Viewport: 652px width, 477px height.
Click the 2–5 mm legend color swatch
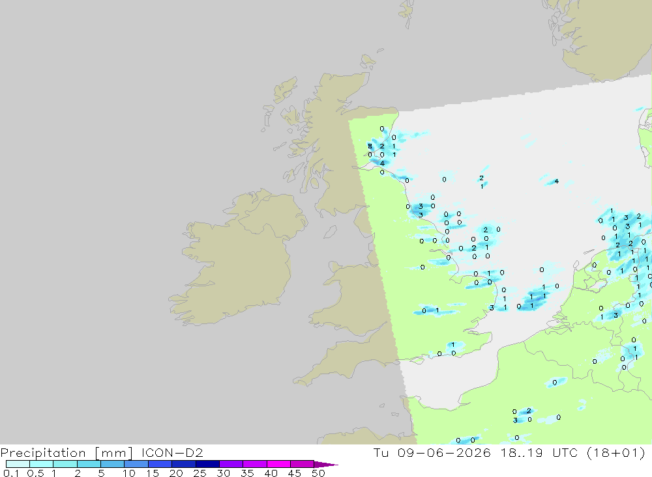pos(89,464)
